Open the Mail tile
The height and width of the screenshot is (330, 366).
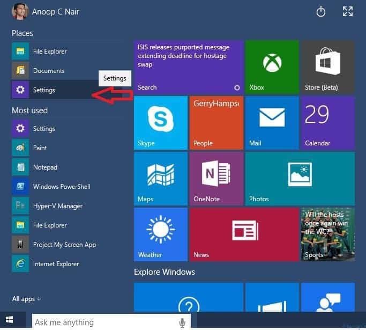tap(272, 123)
